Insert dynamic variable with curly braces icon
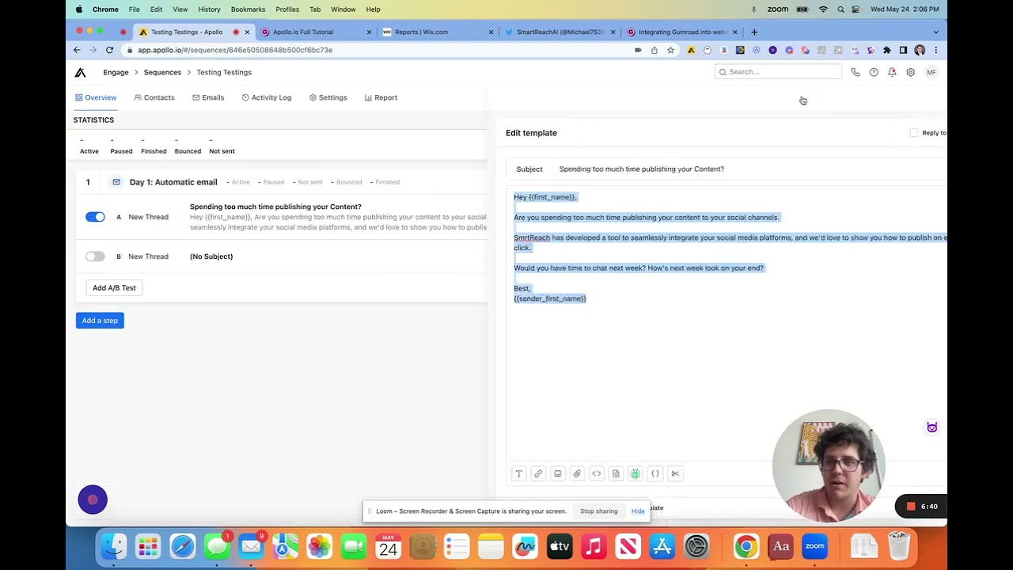The image size is (1013, 570). pyautogui.click(x=655, y=473)
